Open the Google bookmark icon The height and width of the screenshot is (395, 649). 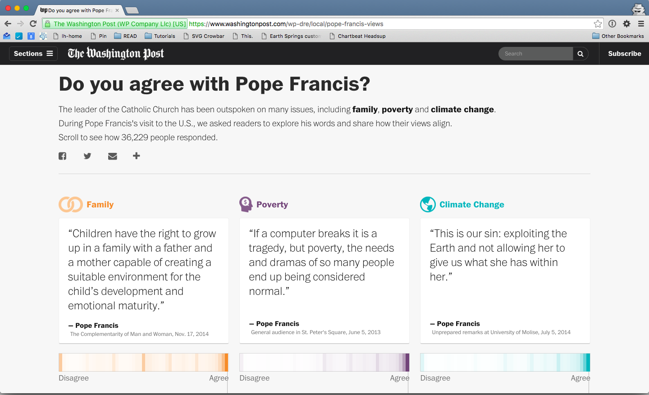coord(31,36)
